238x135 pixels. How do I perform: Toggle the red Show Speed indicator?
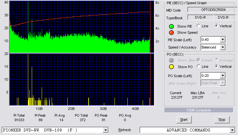click(x=171, y=32)
